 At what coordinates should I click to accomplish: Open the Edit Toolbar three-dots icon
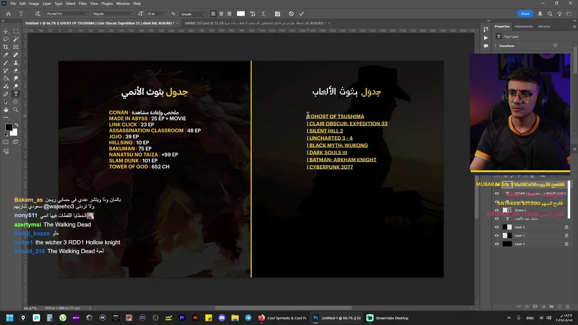6,117
